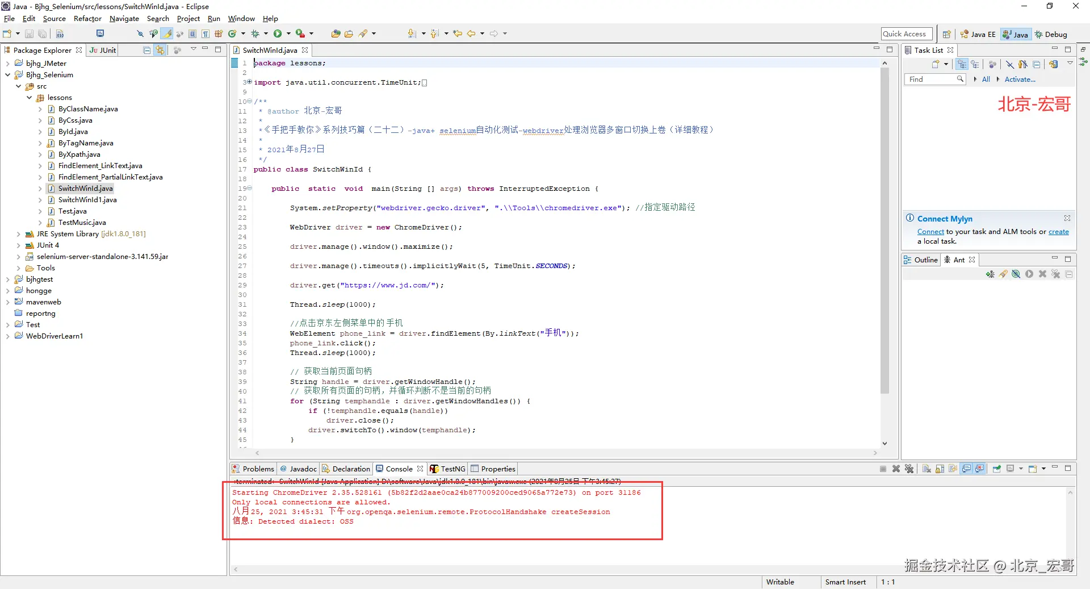The width and height of the screenshot is (1090, 589).
Task: Click the create local task link
Action: pyautogui.click(x=1058, y=232)
